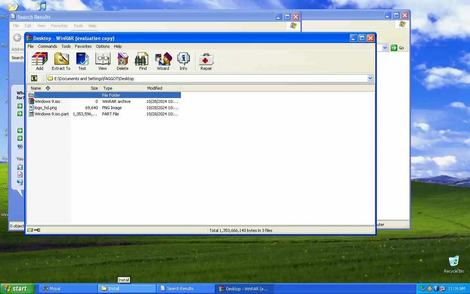The width and height of the screenshot is (470, 294).
Task: Expand the WinRAR address path dropdown
Action: point(370,78)
